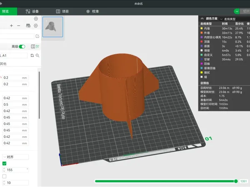Click the 1h59m total time value
The width and height of the screenshot is (250, 187).
pyautogui.click(x=223, y=108)
